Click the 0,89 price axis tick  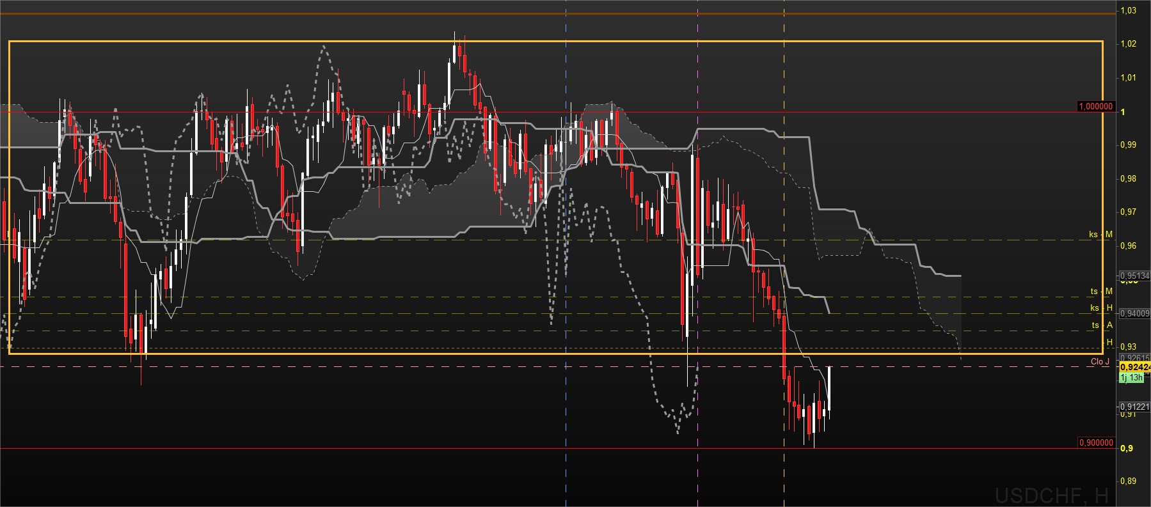(1128, 481)
